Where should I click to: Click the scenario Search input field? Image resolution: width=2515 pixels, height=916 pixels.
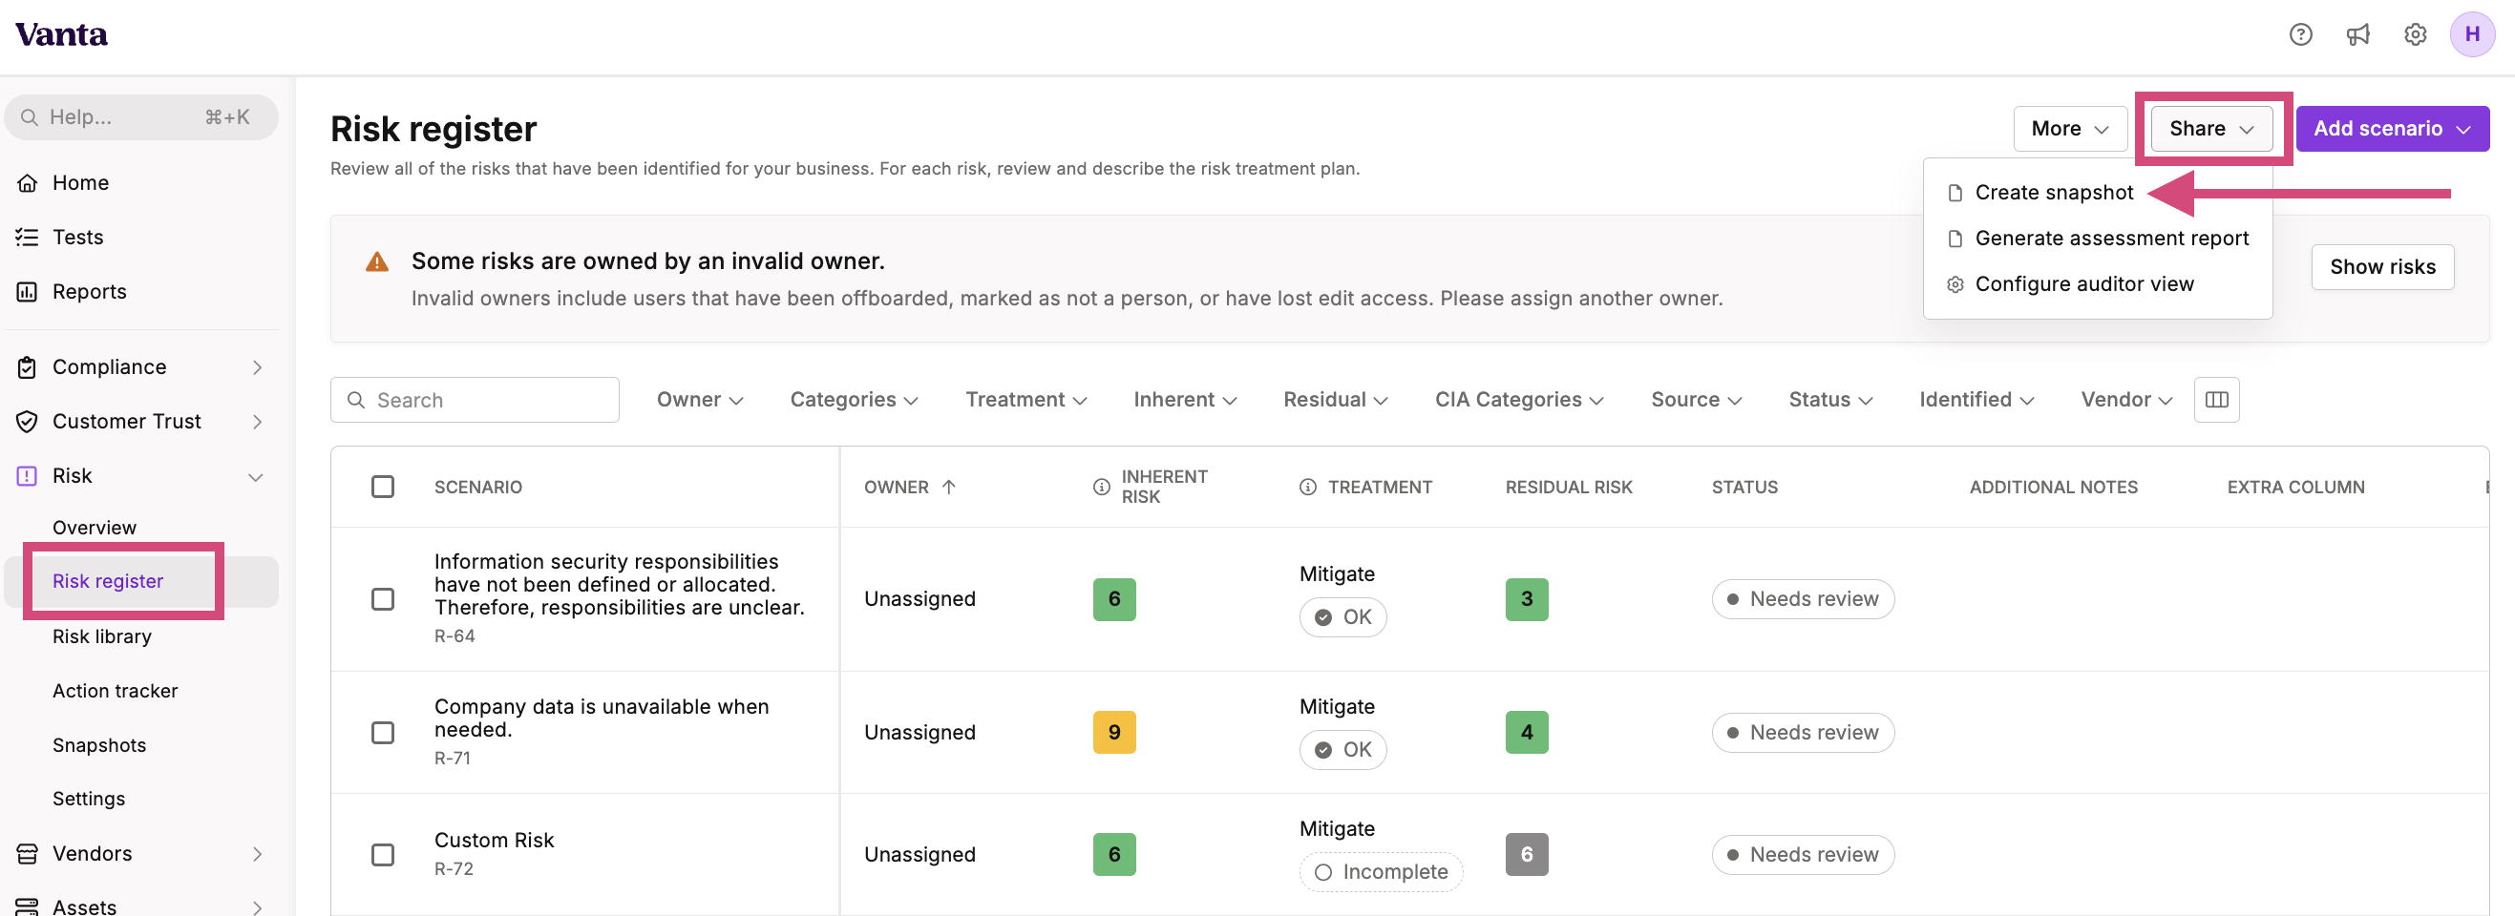pyautogui.click(x=475, y=400)
